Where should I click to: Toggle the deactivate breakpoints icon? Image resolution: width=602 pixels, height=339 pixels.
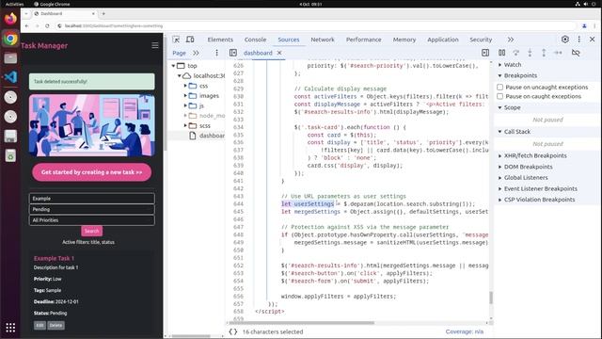point(576,53)
